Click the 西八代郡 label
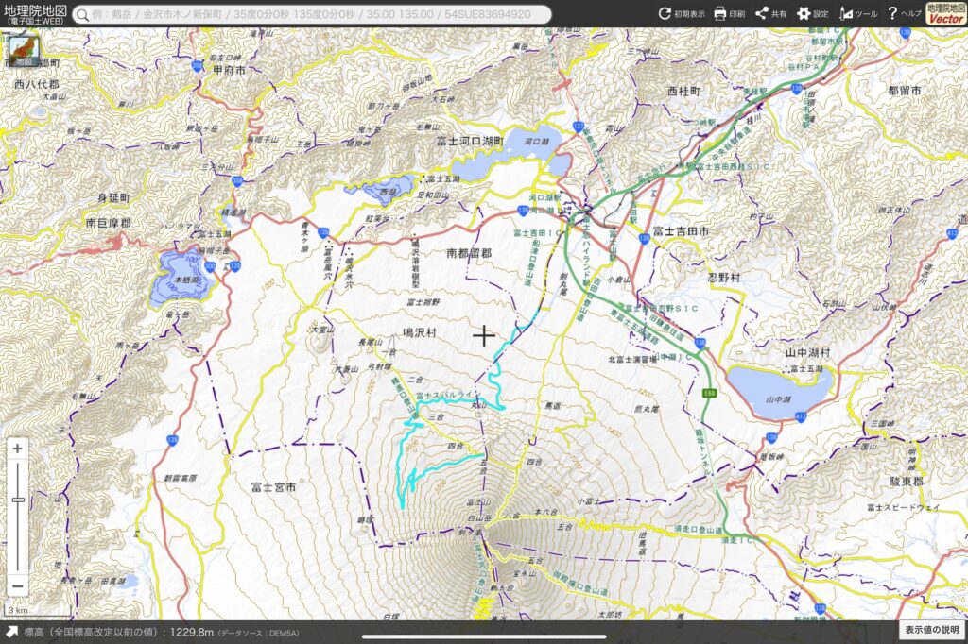 pos(37,84)
